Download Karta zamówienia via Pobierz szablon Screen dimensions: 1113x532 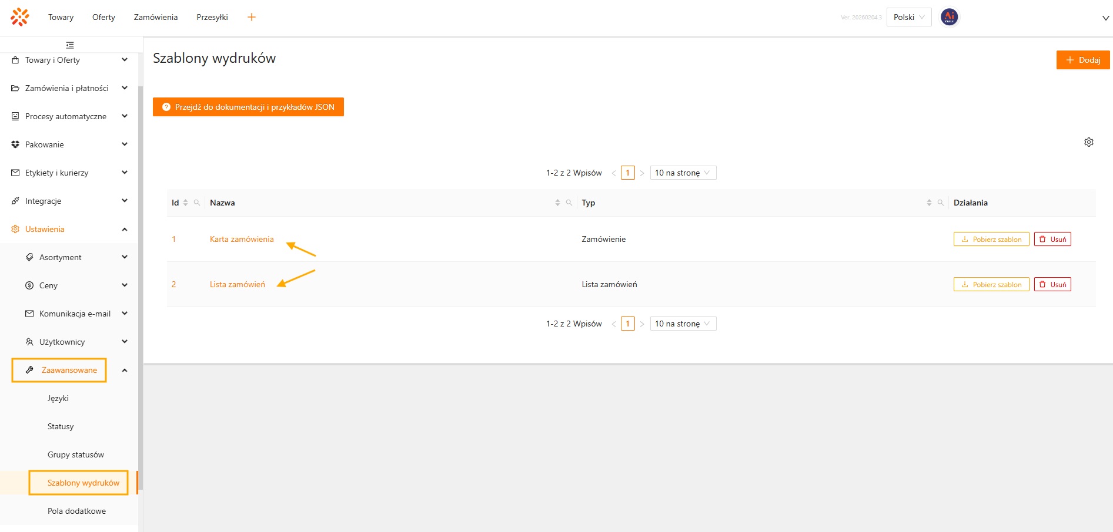point(991,239)
